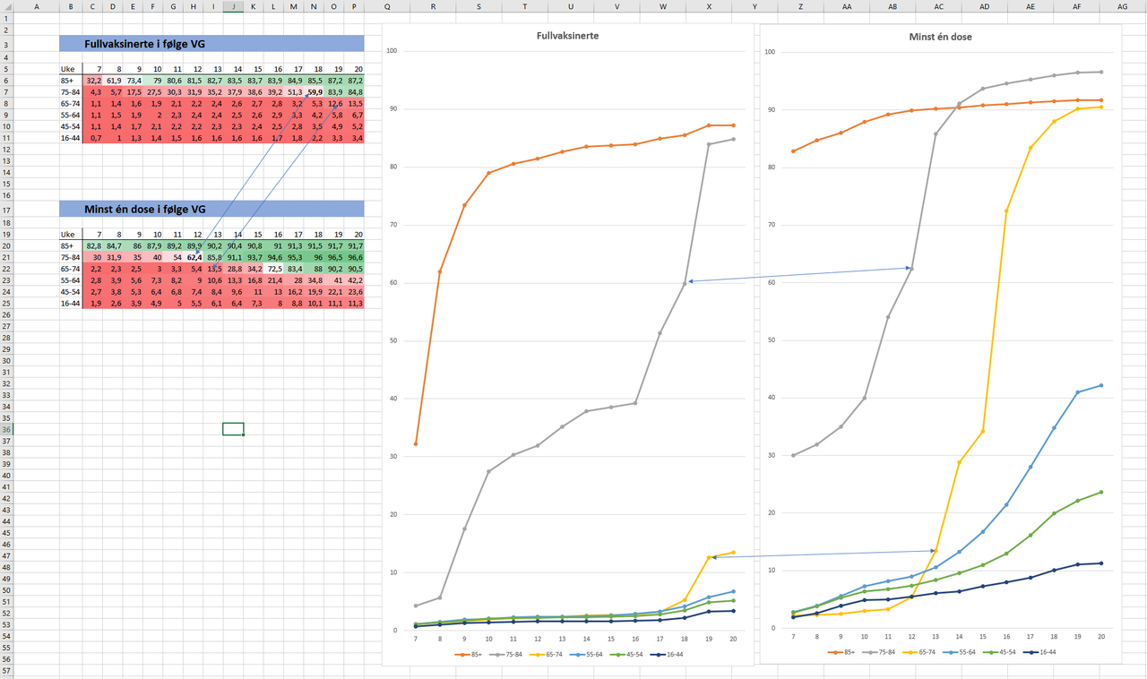1147x679 pixels.
Task: Select the Uke label cell in row 5
Action: tap(71, 69)
